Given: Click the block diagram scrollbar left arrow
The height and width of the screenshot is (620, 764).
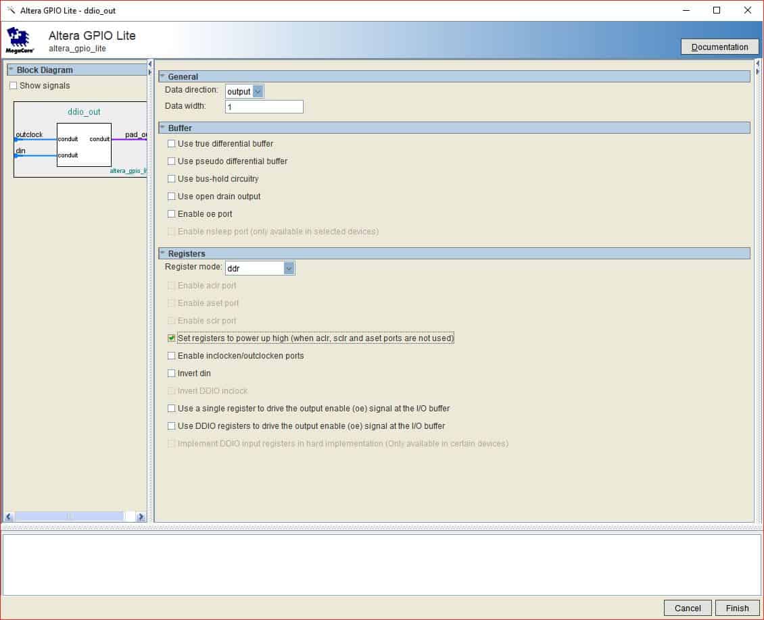Looking at the screenshot, I should click(9, 517).
